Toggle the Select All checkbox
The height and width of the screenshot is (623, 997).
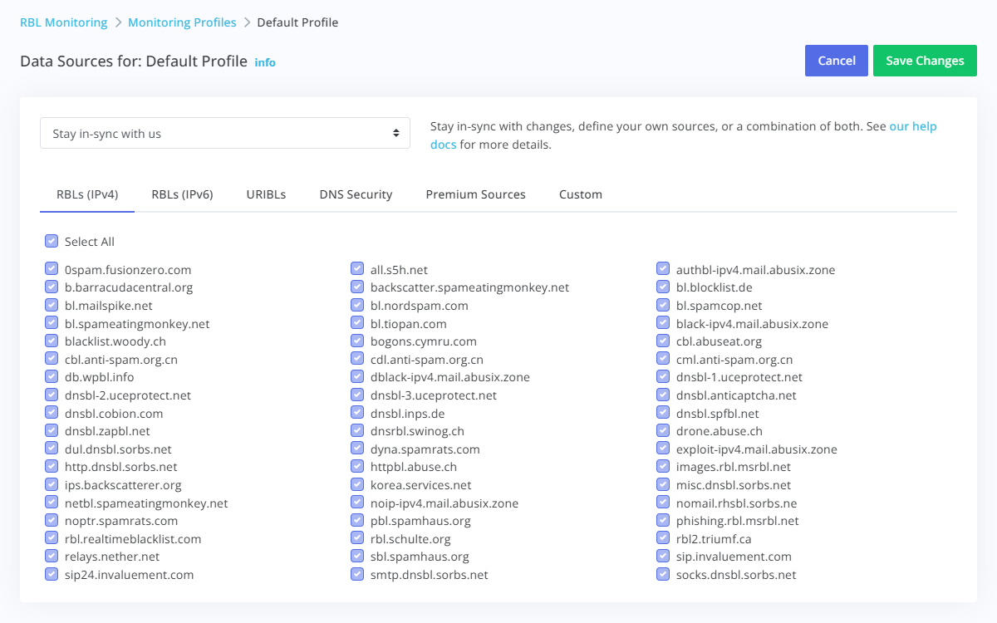(52, 241)
